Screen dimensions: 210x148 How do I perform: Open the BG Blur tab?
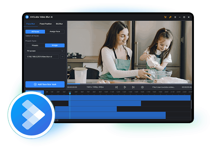pos(59,24)
